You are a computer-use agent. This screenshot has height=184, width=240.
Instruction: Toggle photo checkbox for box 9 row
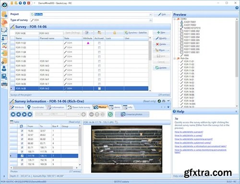[x=22, y=164]
